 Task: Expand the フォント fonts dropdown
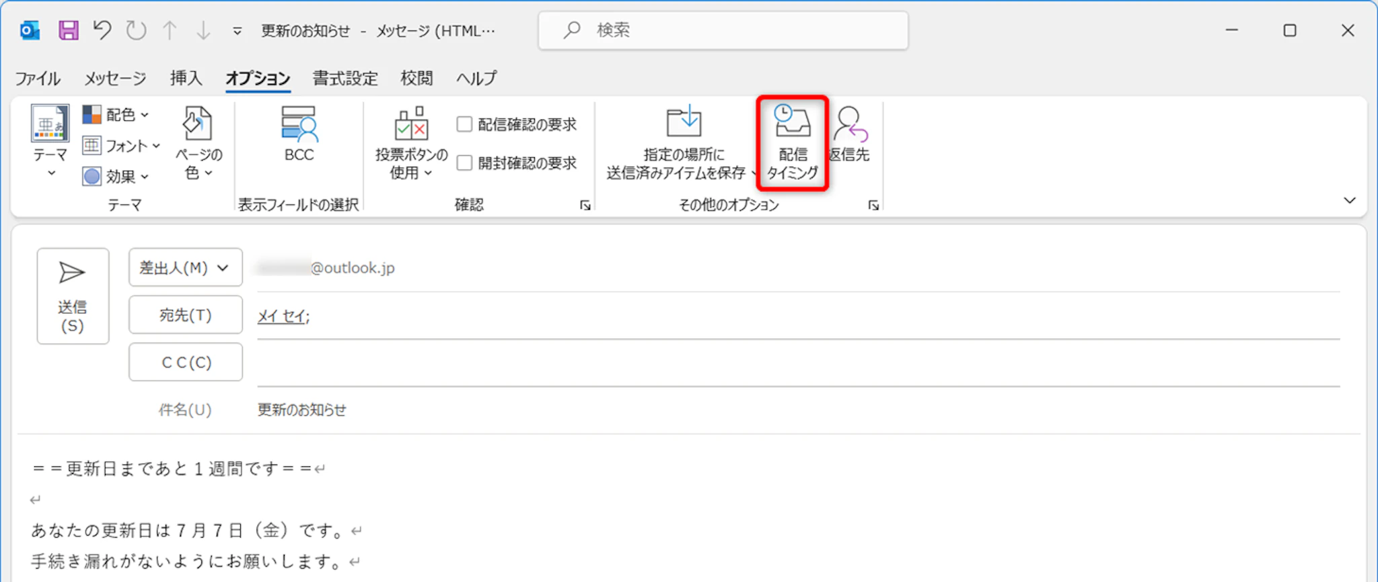click(x=122, y=146)
